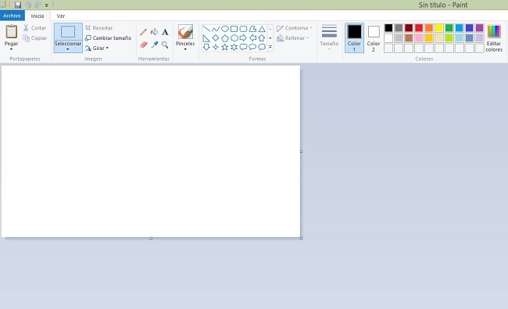The image size is (508, 309).
Task: Open the Archivo file menu
Action: 12,16
